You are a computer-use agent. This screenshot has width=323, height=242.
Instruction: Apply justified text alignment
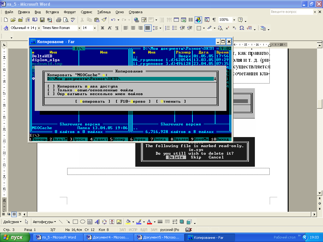coord(148,28)
